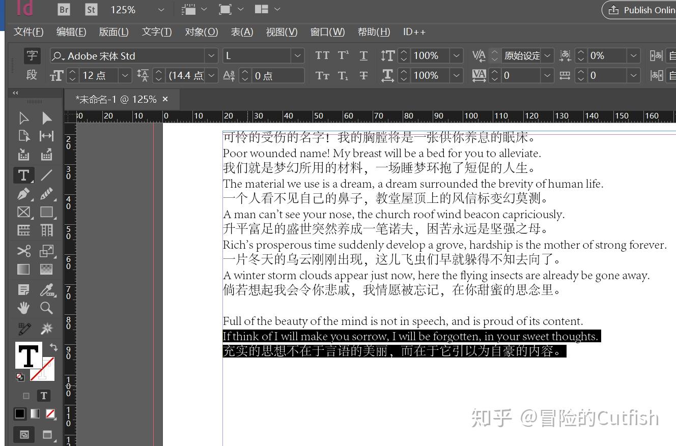Viewport: 676px width, 446px height.
Task: Open the 文字(T) menu
Action: tap(156, 32)
